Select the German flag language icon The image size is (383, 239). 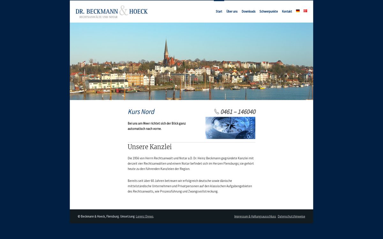coord(298,11)
